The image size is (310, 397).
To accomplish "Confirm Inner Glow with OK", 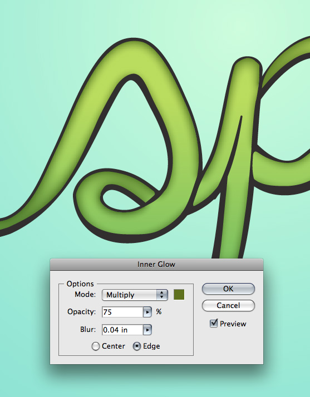I will pyautogui.click(x=228, y=289).
